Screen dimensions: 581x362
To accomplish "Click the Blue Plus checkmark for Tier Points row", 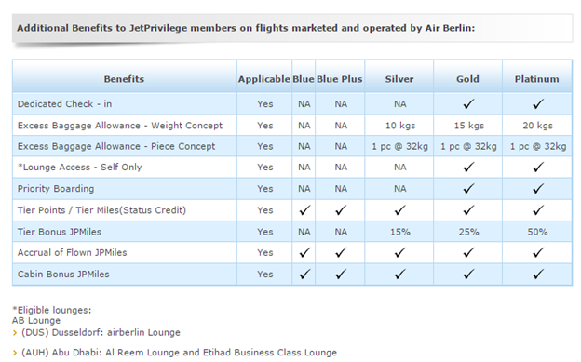I will (x=341, y=210).
